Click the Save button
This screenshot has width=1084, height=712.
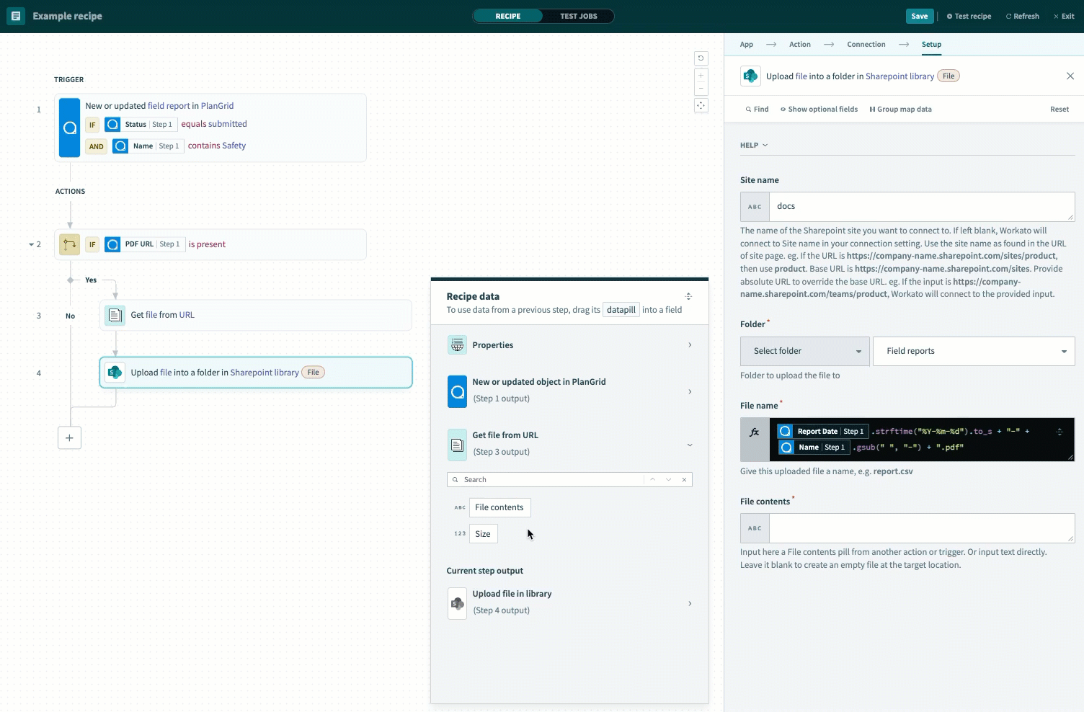pos(919,15)
